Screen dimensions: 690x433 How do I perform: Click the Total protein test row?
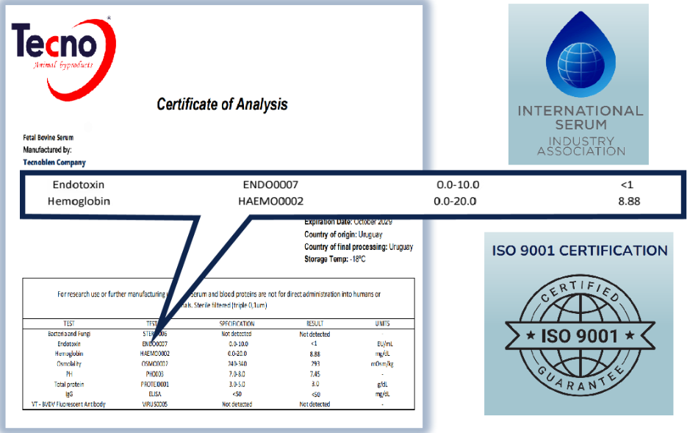click(x=68, y=384)
